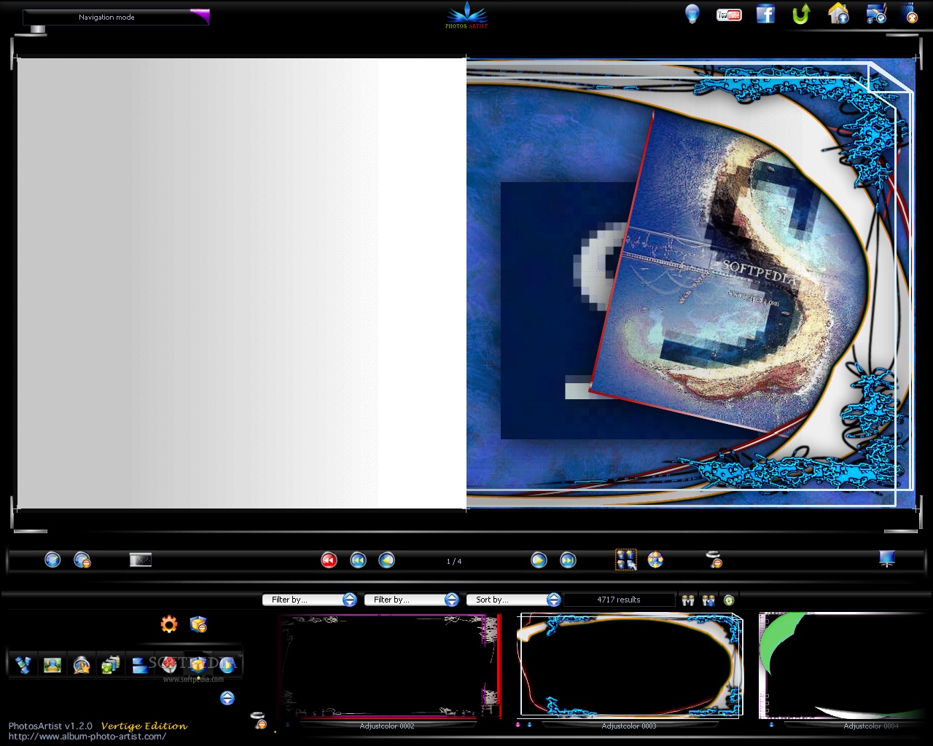Screen dimensions: 933x746
Task: Click the 4717 results field
Action: click(619, 600)
